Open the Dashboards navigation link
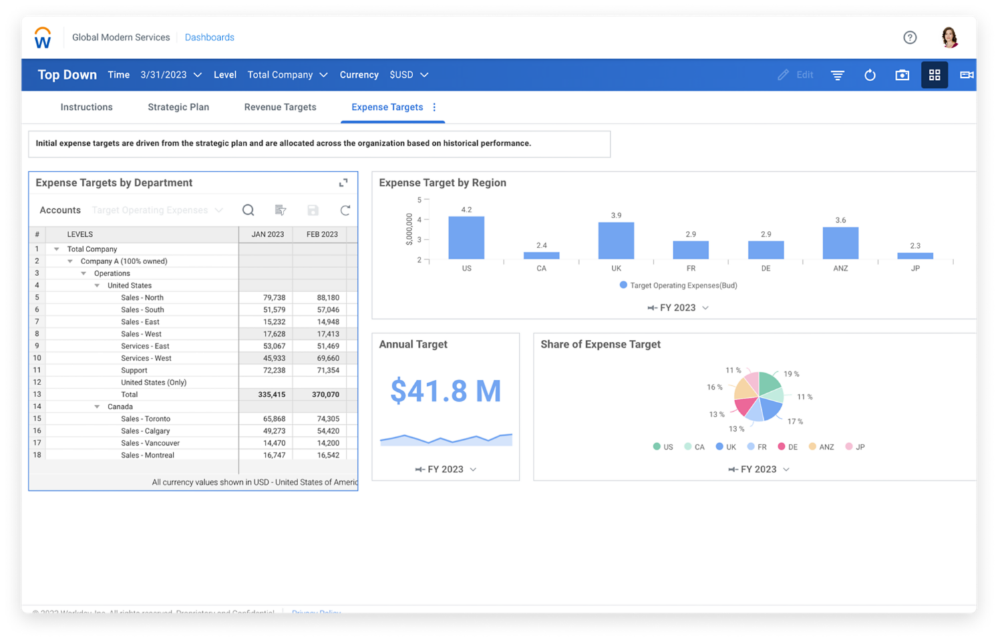Image resolution: width=998 pixels, height=640 pixels. 210,37
